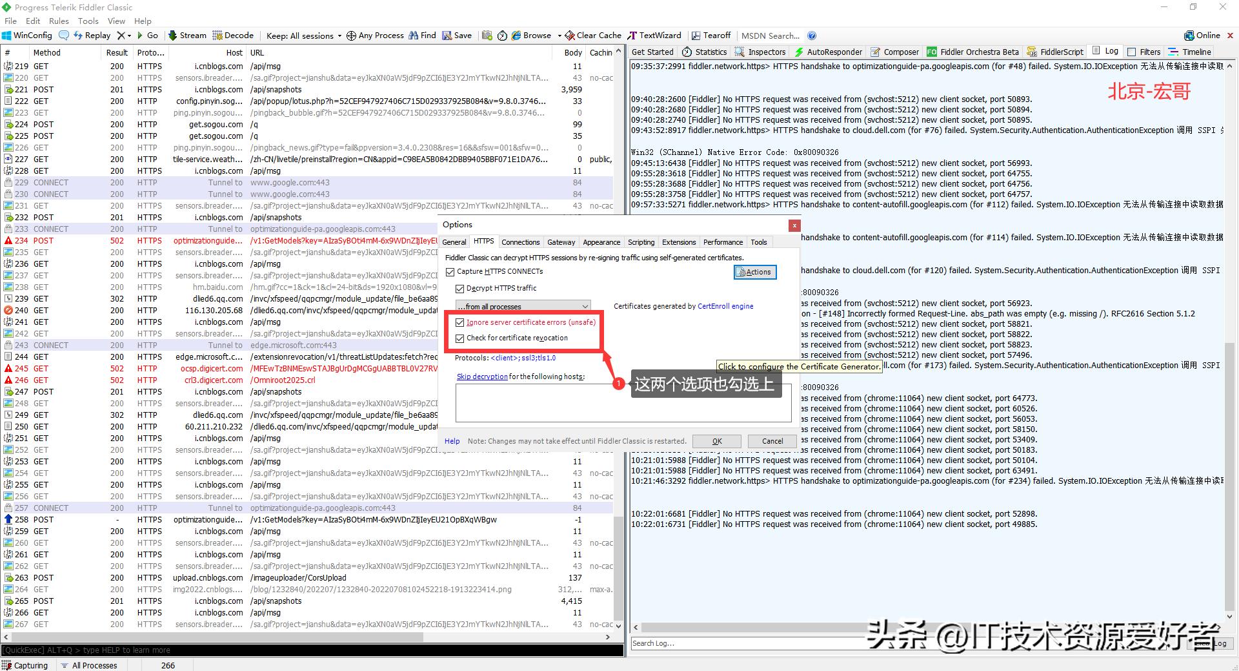Image resolution: width=1239 pixels, height=671 pixels.
Task: Open Find with the binoculars icon
Action: (x=421, y=36)
